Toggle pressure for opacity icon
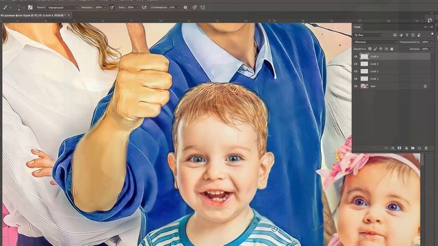438x246 pixels. 112,8
